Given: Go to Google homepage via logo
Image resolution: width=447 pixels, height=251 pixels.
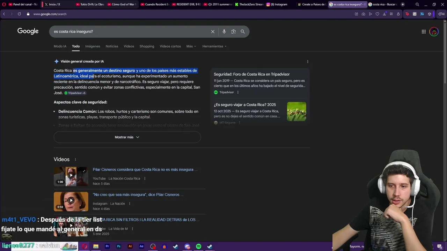Looking at the screenshot, I should pos(28,31).
